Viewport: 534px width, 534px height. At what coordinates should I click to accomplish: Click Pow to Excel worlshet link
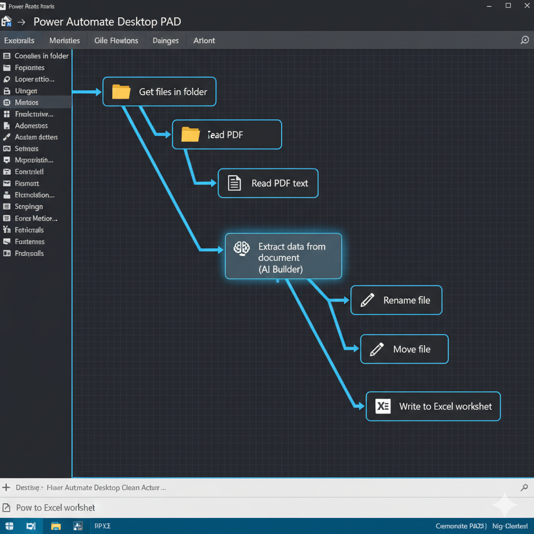pyautogui.click(x=55, y=507)
